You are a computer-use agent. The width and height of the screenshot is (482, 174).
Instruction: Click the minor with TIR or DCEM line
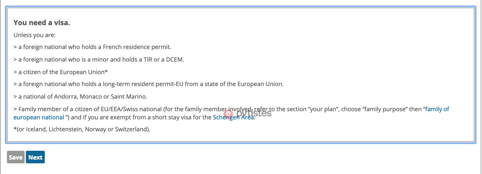(99, 60)
